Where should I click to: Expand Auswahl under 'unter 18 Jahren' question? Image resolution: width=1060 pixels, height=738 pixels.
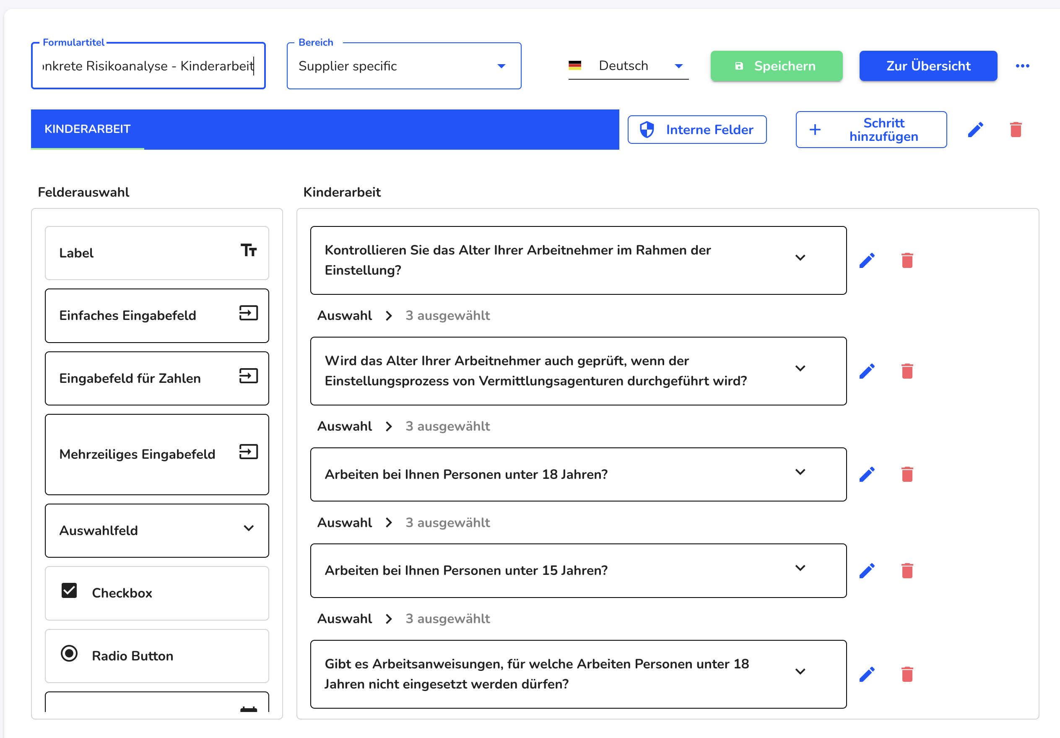[389, 523]
